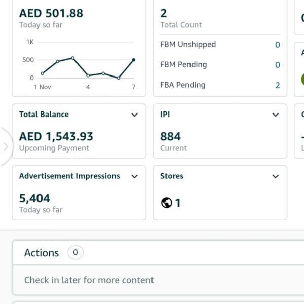Click the globe icon in Stores card
304x304 pixels.
[x=166, y=203]
